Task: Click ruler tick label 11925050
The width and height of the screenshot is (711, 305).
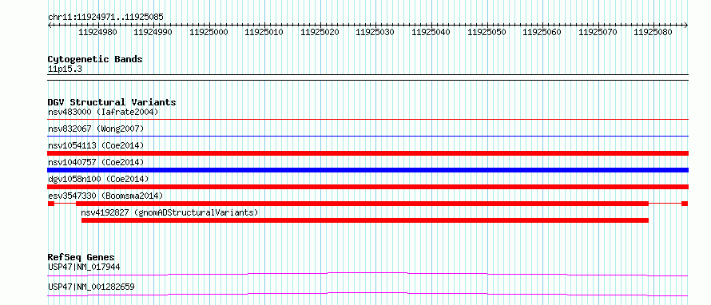Action: coord(487,32)
